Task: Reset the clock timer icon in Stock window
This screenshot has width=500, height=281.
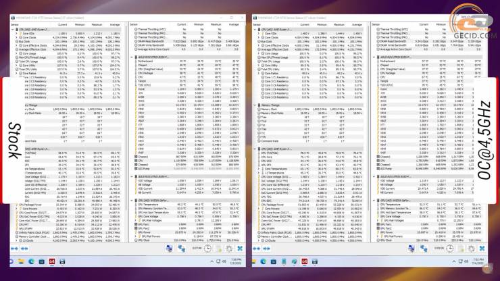Action: 207,249
